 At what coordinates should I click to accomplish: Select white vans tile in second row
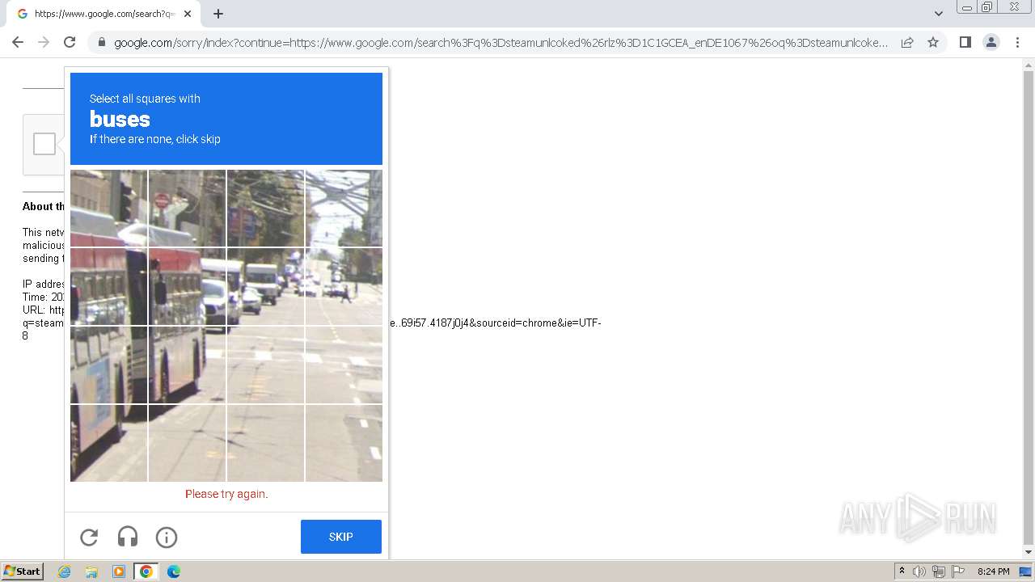pos(266,287)
